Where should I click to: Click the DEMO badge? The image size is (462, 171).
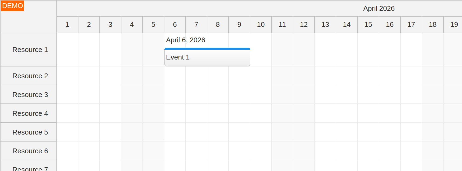click(x=13, y=5)
